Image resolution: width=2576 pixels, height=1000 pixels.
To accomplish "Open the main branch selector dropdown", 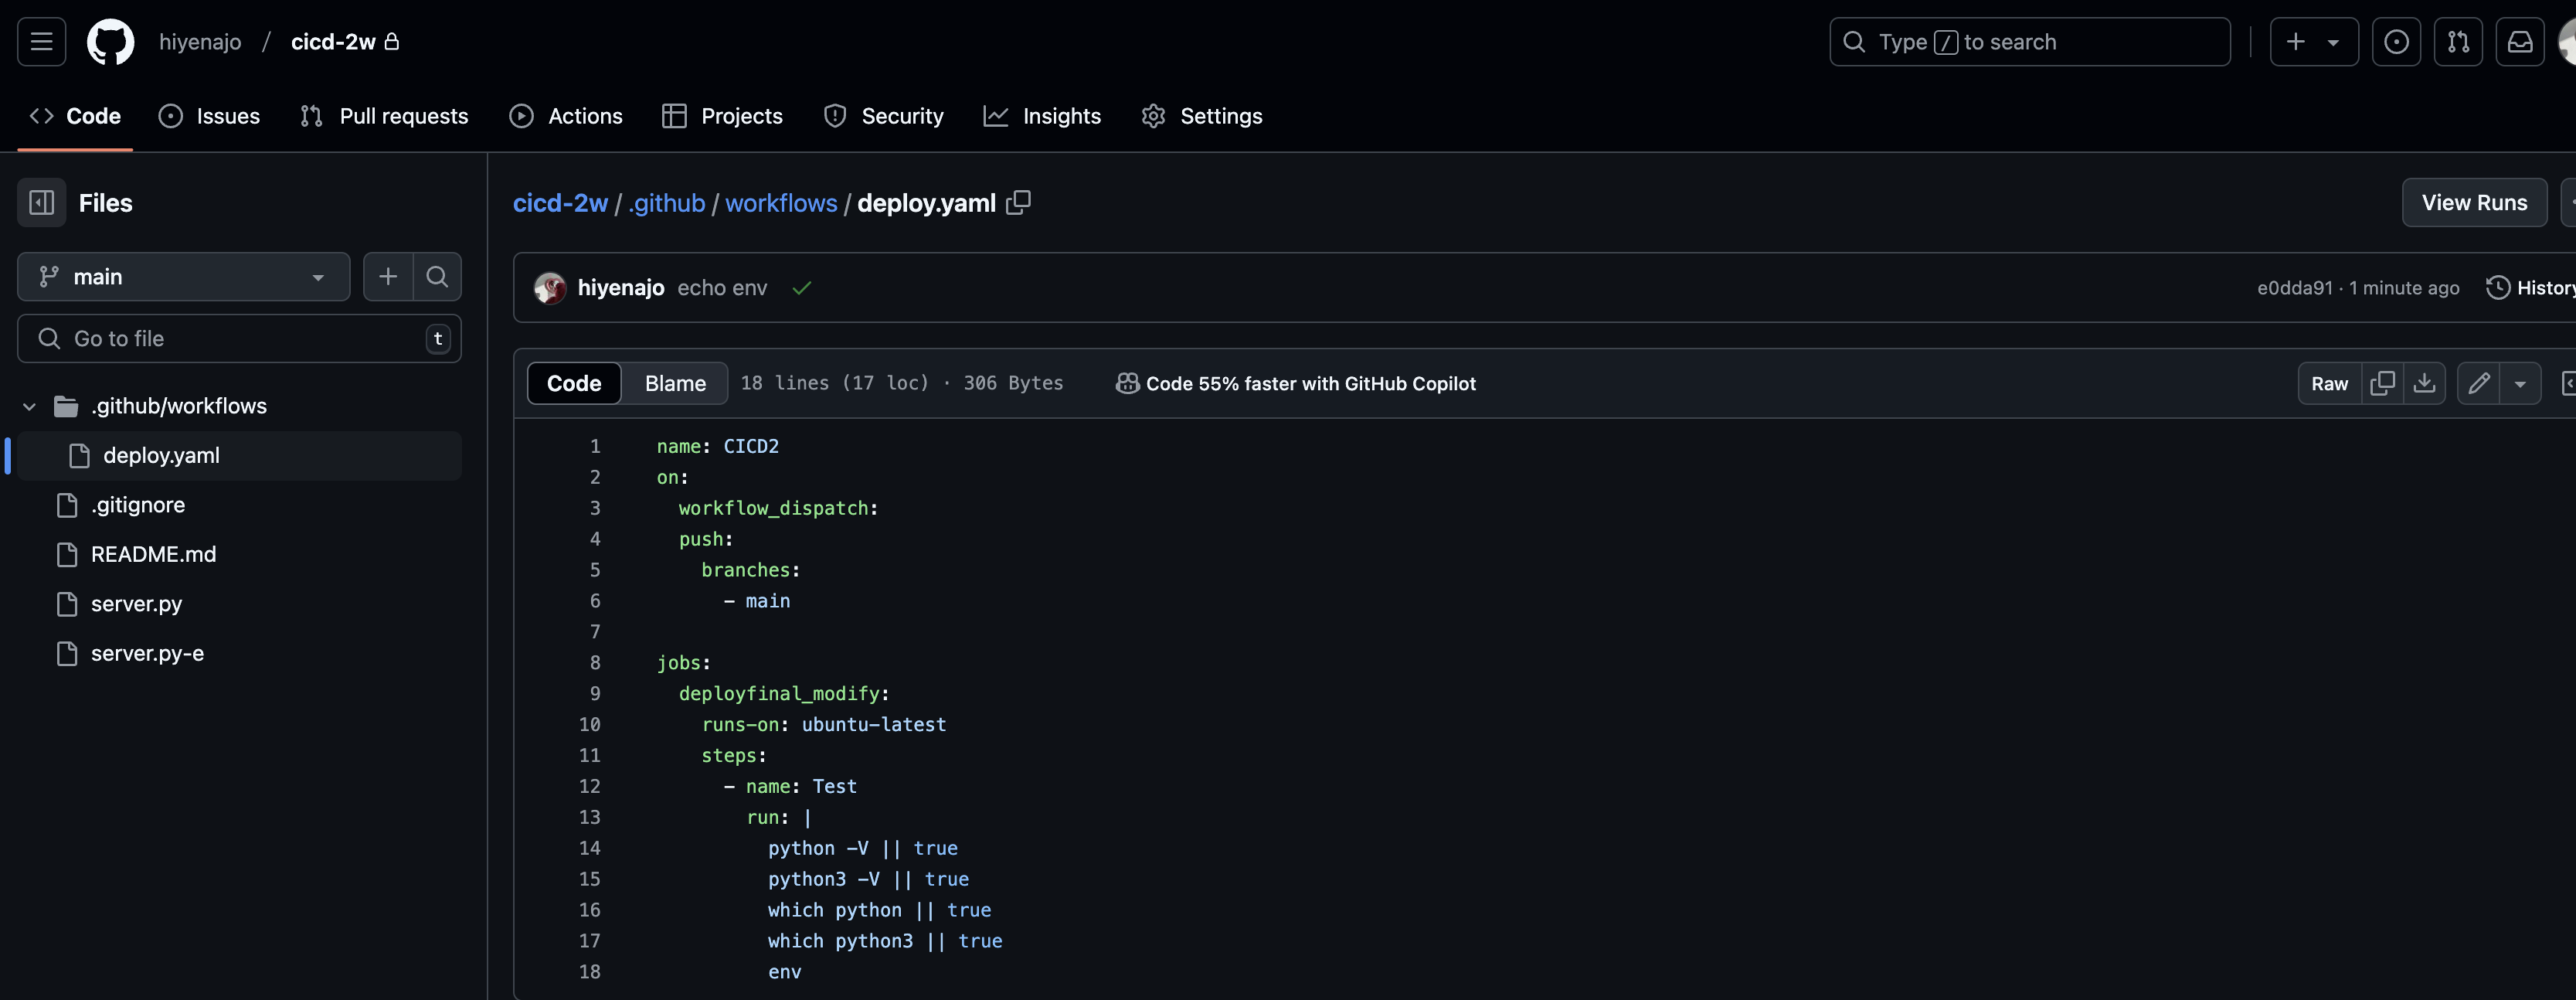I will (x=184, y=277).
